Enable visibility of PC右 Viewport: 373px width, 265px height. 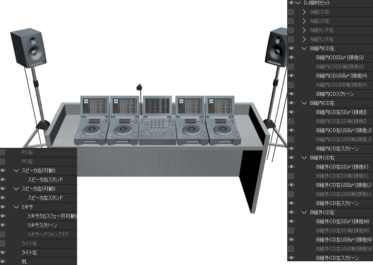point(3,152)
